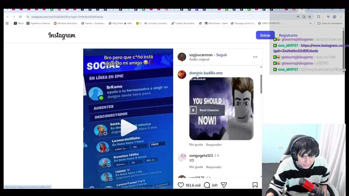This screenshot has height=196, width=349.
Task: Expand the tab search dropdown arrow
Action: [7, 10]
